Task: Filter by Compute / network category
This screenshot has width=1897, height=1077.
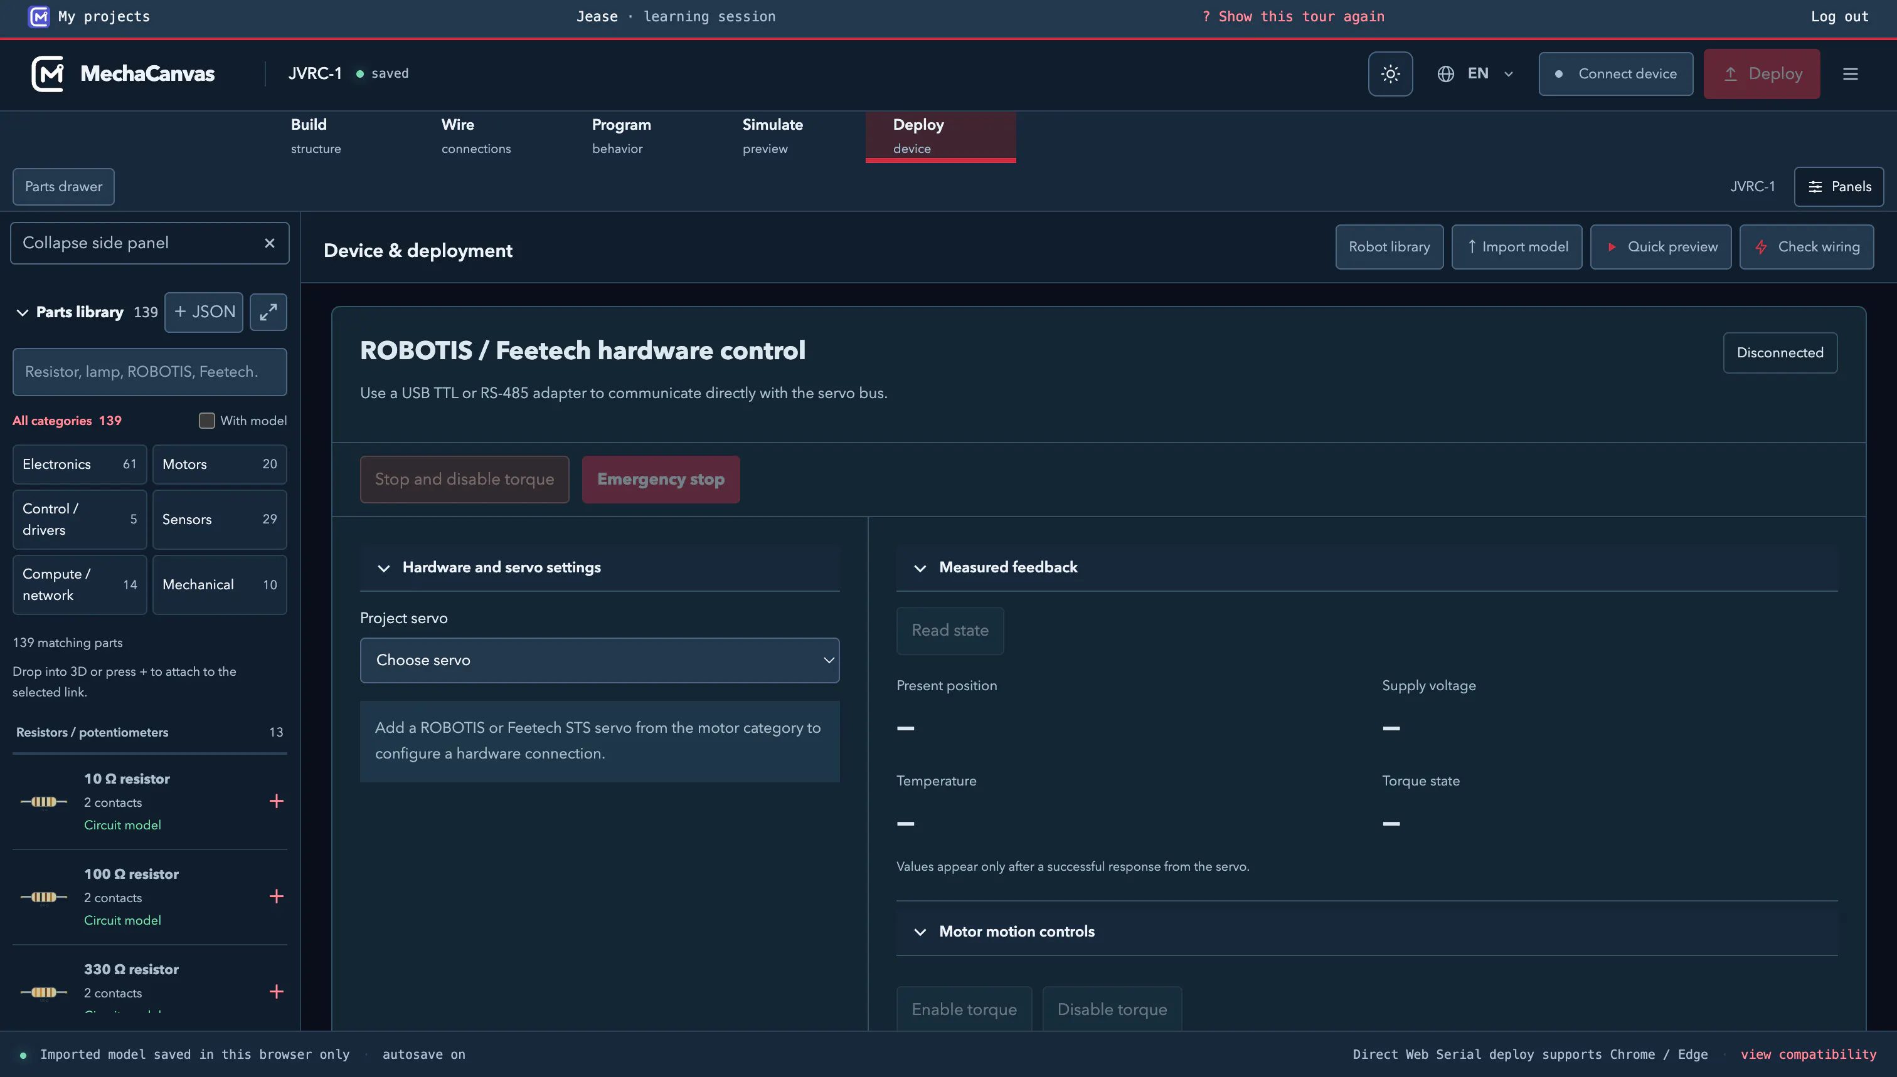Action: tap(79, 584)
